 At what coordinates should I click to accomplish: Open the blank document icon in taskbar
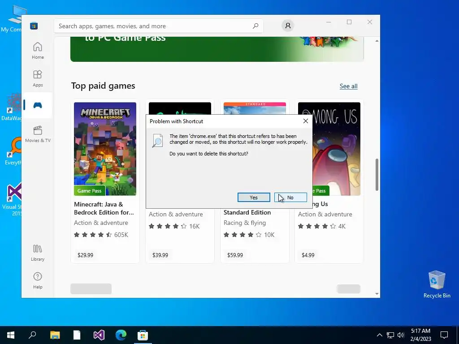pos(77,335)
